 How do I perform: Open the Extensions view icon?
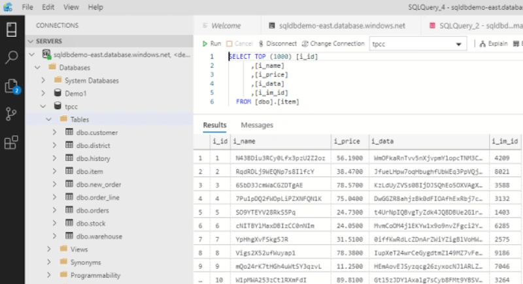[11, 142]
